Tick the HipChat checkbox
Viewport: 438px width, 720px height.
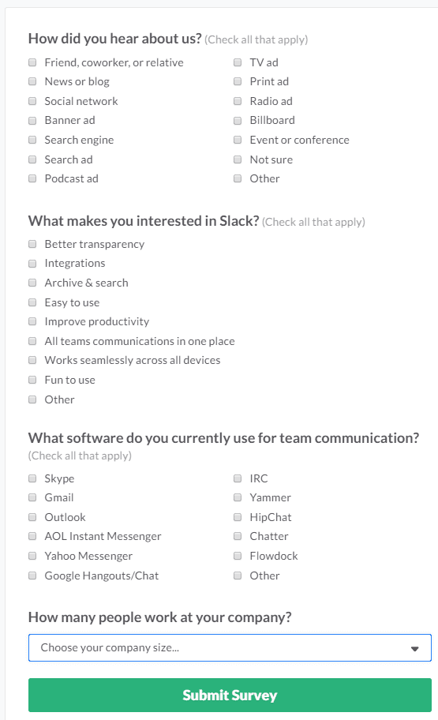click(x=238, y=517)
